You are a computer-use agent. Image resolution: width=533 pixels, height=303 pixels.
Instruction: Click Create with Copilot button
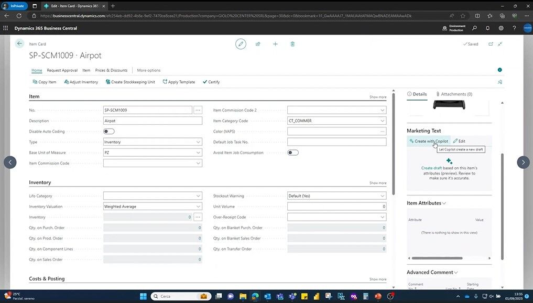tap(429, 141)
